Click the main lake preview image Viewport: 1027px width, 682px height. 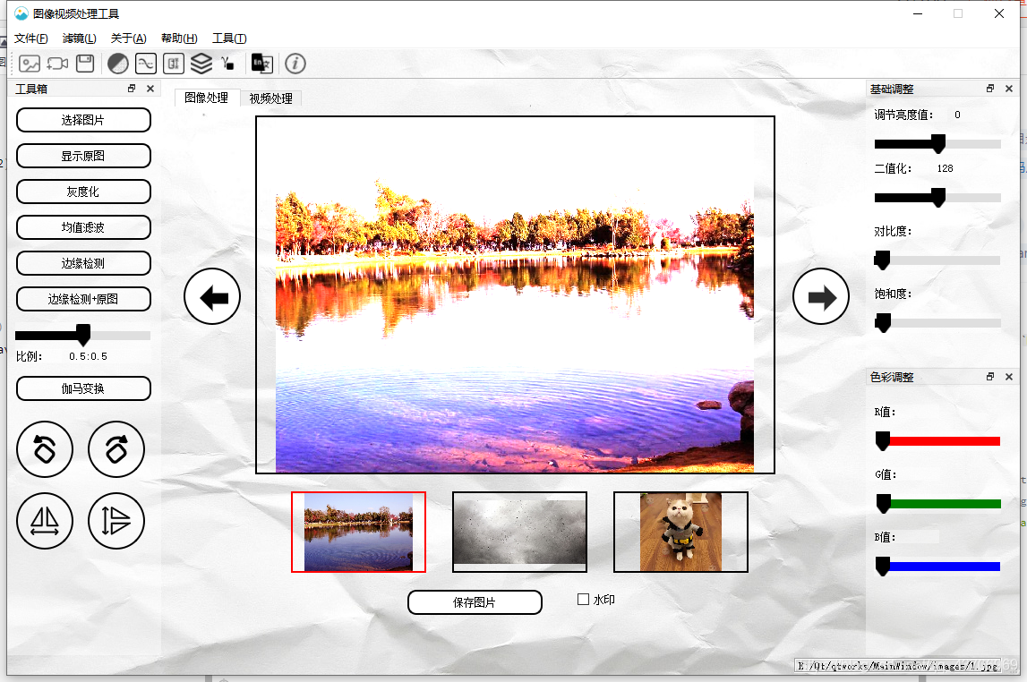click(515, 294)
